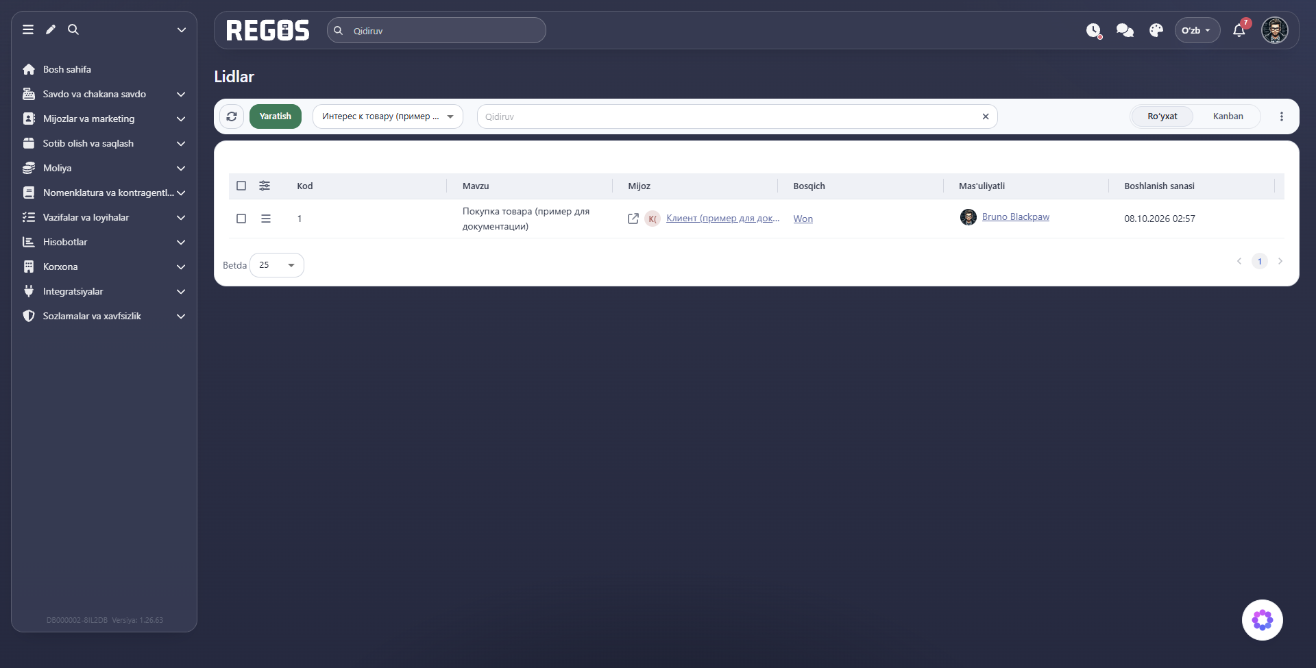Viewport: 1316px width, 668px height.
Task: Click the Yaratish create button
Action: (x=276, y=116)
